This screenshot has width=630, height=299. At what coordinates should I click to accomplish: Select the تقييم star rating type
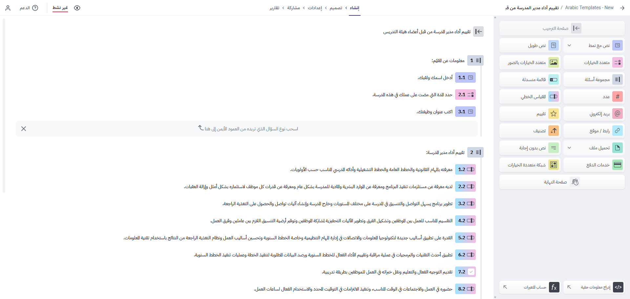[530, 114]
